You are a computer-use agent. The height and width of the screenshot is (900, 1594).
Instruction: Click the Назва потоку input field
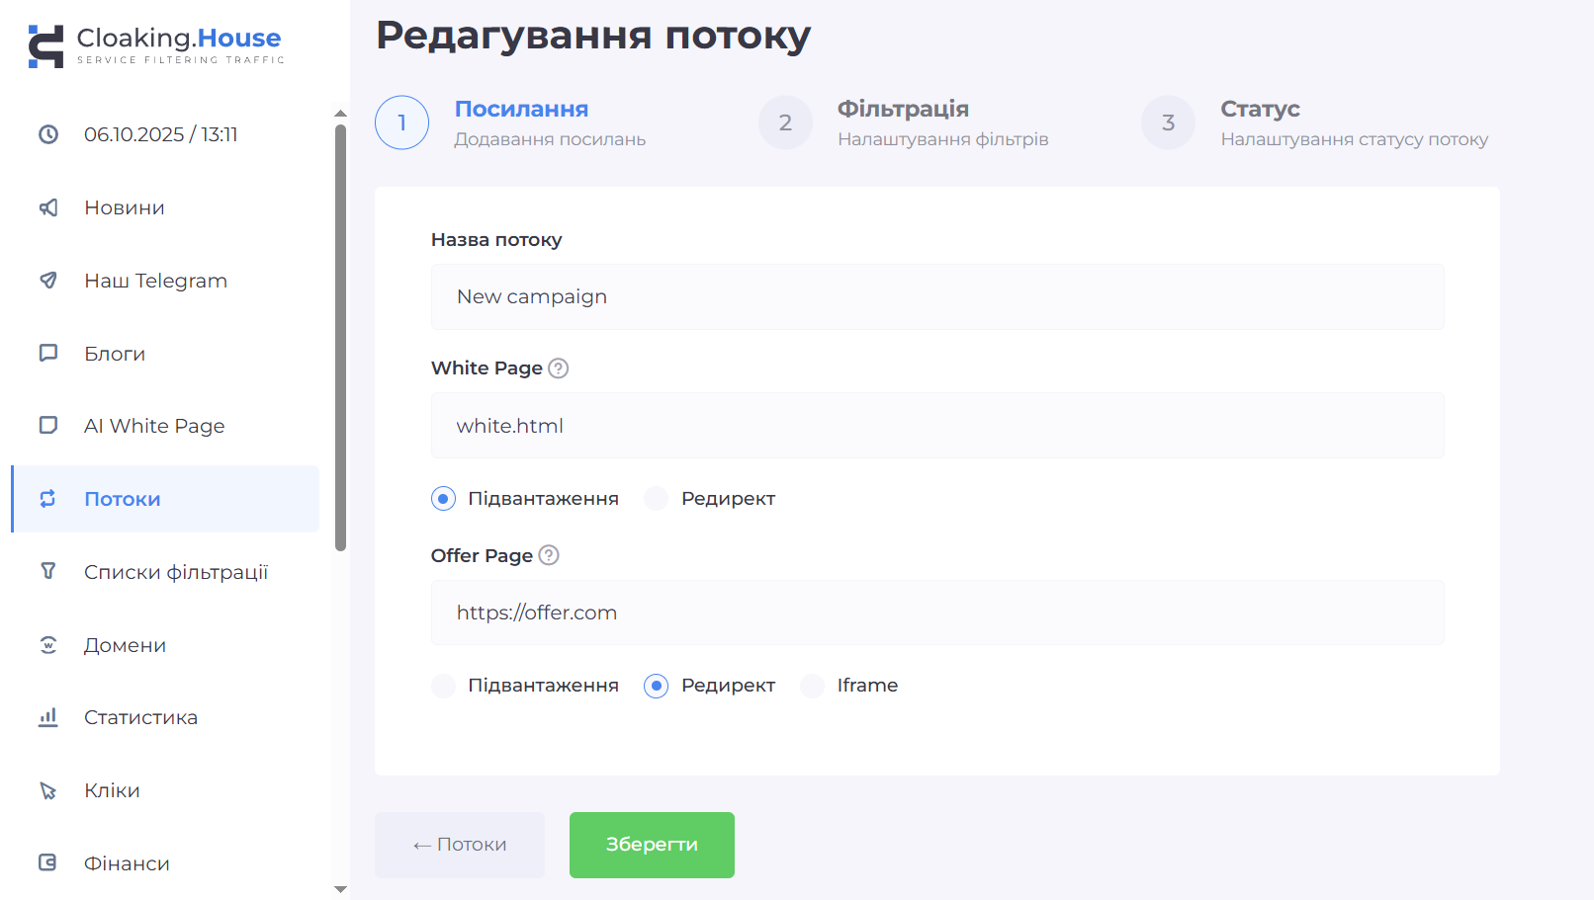click(936, 297)
